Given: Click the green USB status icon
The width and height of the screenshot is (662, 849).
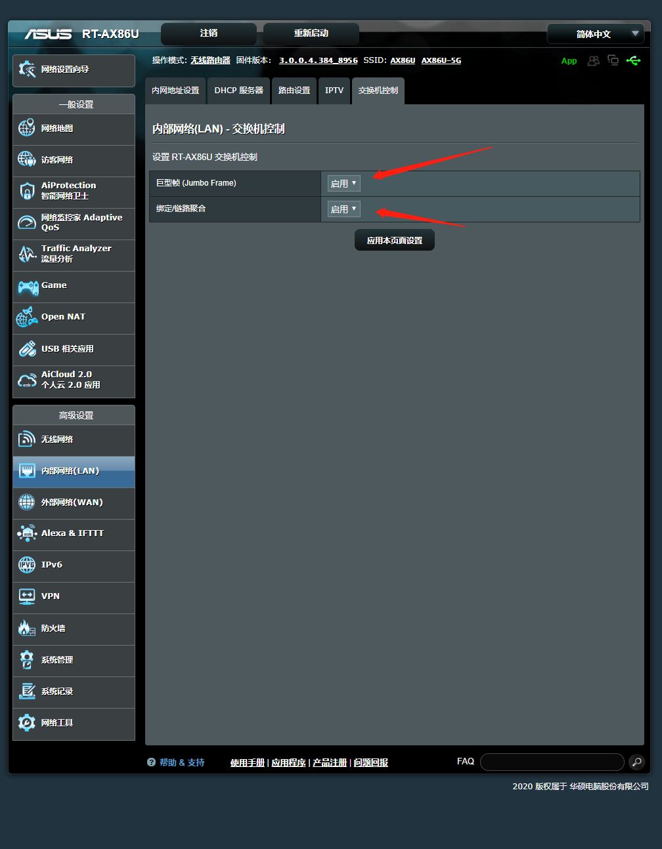Looking at the screenshot, I should click(x=633, y=60).
